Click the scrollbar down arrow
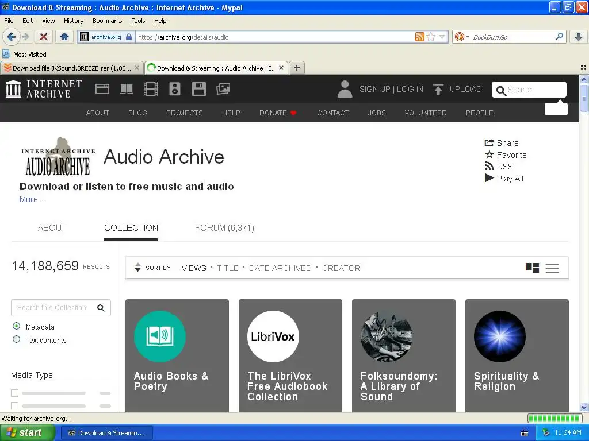This screenshot has width=589, height=441. point(584,408)
